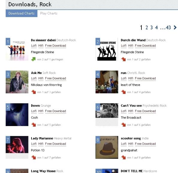The width and height of the screenshot is (178, 173).
Task: Open the Down album cover thumbnail
Action: pos(17,115)
